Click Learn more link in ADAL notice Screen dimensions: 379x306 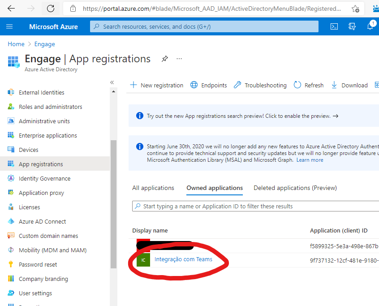coord(310,160)
